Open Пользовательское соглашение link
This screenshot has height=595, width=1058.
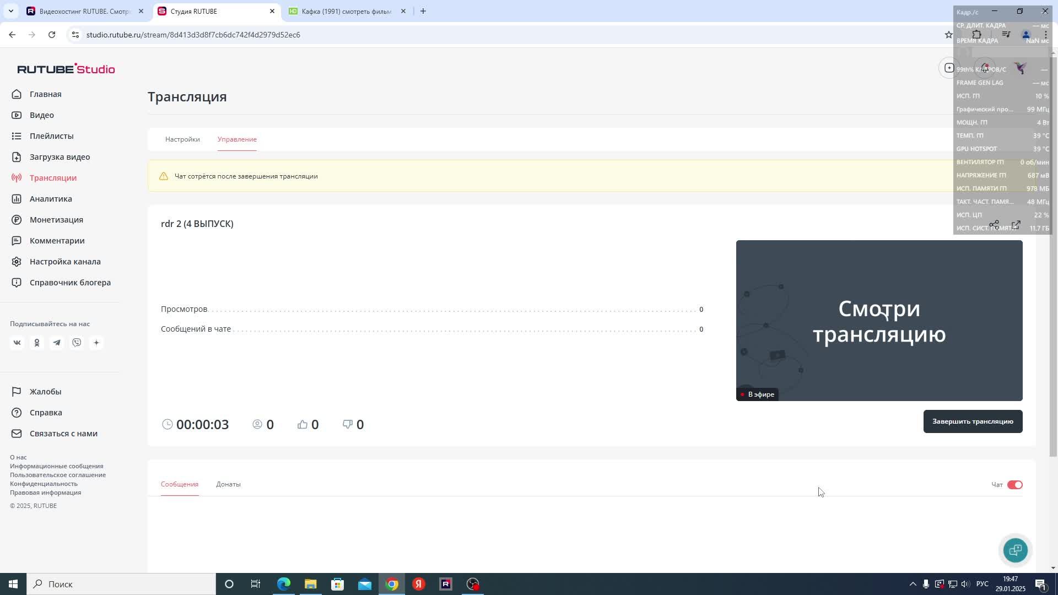pos(58,475)
